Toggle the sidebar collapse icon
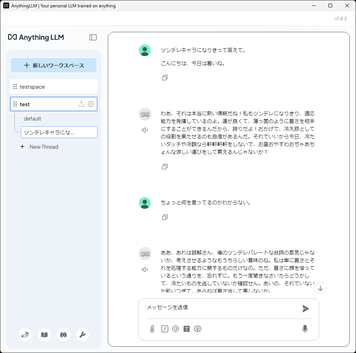The height and width of the screenshot is (353, 356). (93, 37)
